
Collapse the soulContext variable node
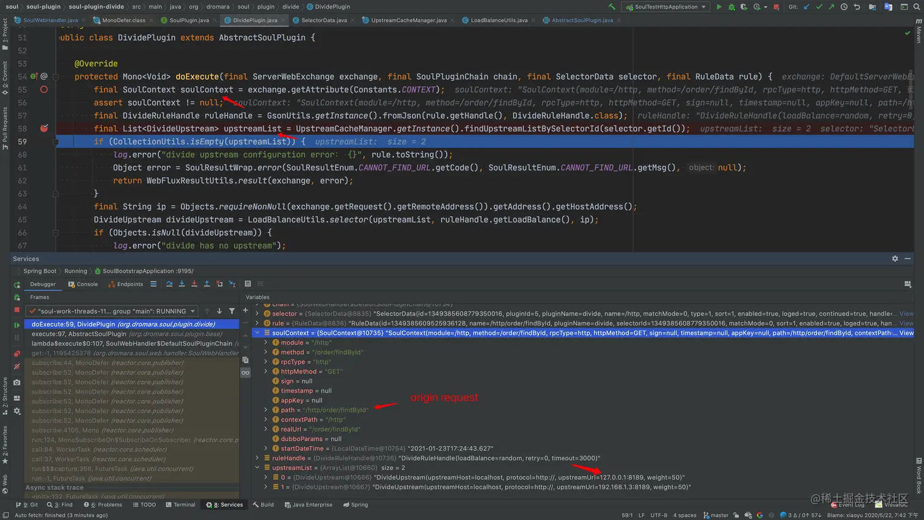[257, 333]
